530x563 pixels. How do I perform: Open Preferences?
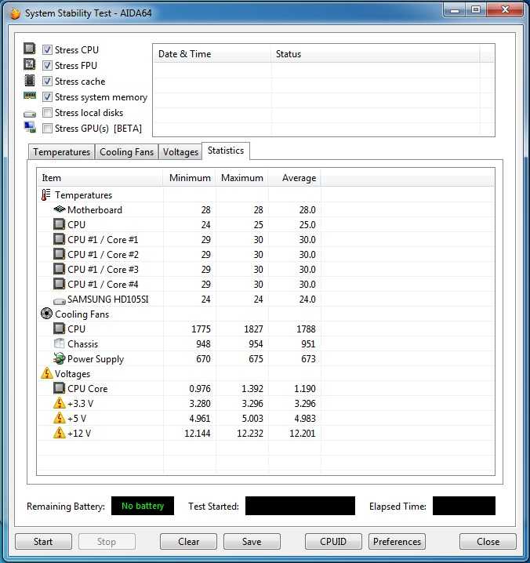397,542
